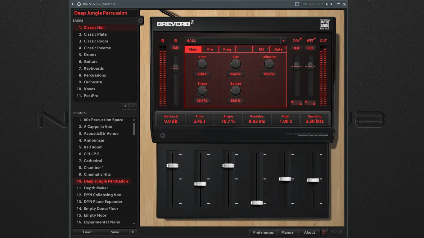Click the X button beside Save
Image resolution: width=424 pixels, height=238 pixels.
coord(133,232)
